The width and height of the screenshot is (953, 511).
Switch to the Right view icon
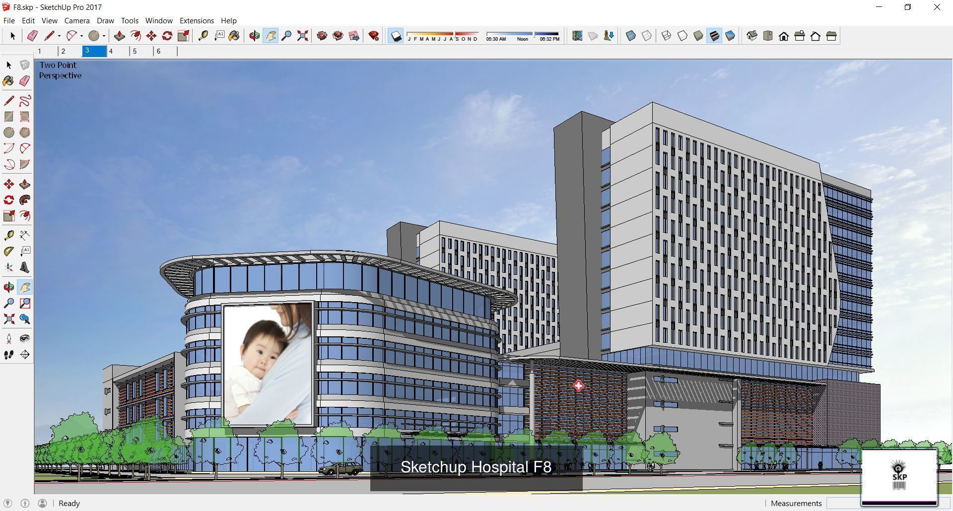coord(799,36)
